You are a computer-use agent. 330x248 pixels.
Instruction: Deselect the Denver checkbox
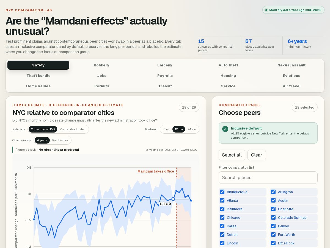click(273, 226)
